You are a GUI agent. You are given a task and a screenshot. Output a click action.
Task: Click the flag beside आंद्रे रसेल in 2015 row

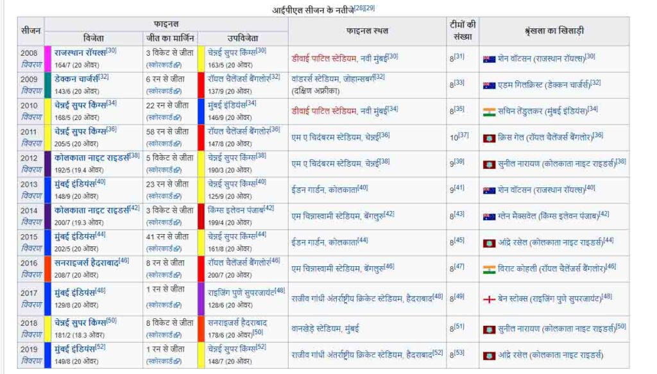pos(489,243)
